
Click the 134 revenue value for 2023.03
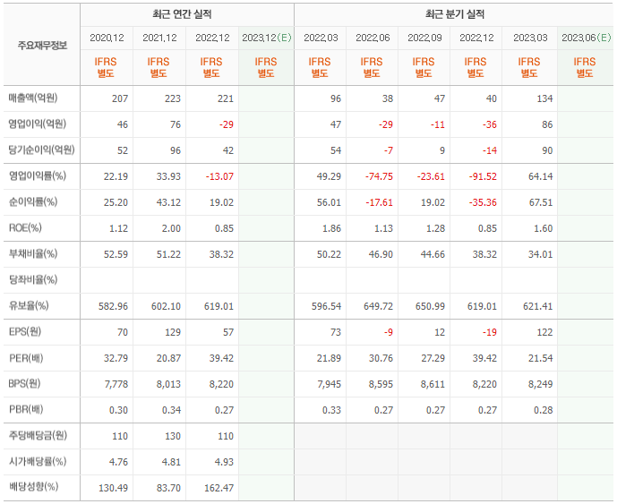pyautogui.click(x=545, y=98)
